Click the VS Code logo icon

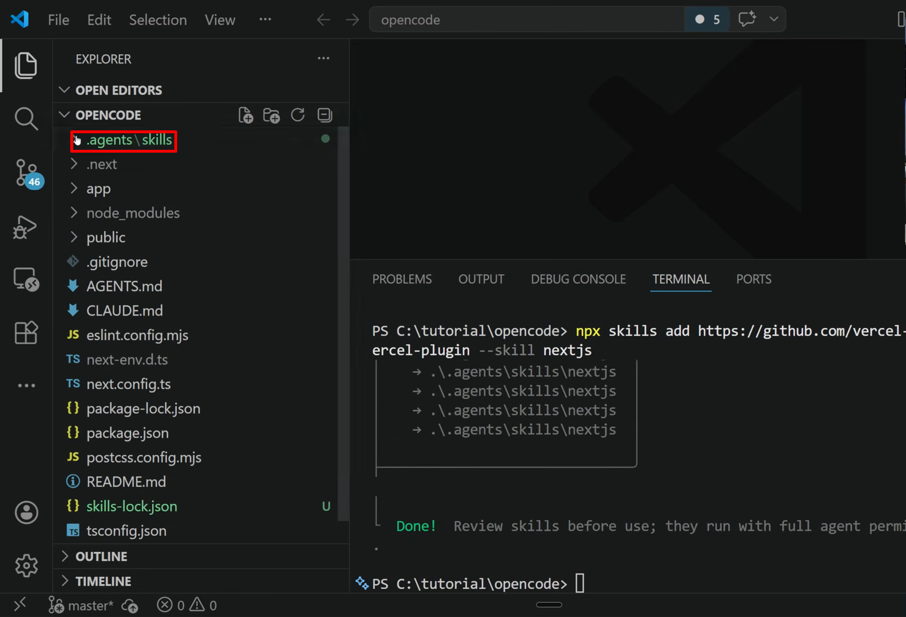tap(20, 19)
